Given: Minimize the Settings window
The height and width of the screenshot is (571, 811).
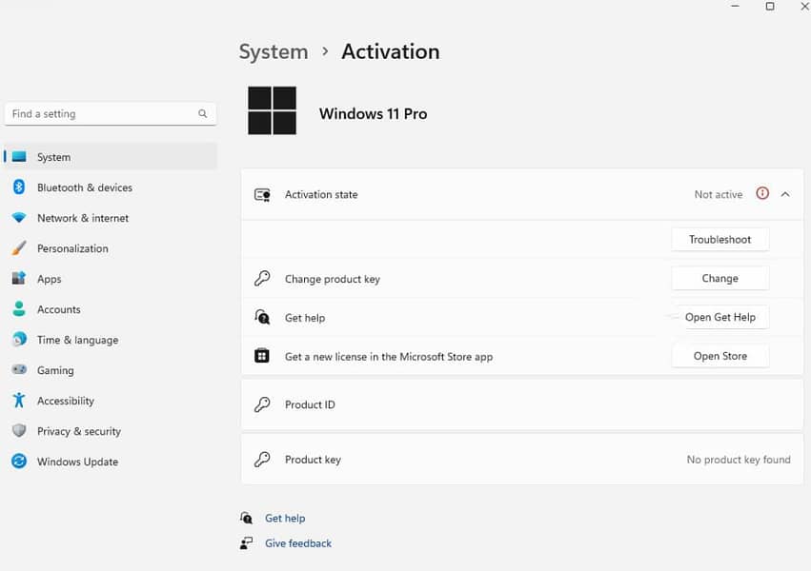Looking at the screenshot, I should click(x=735, y=7).
